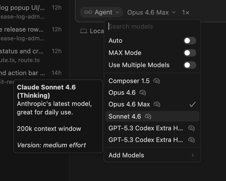Enable the Auto model toggle

190,41
